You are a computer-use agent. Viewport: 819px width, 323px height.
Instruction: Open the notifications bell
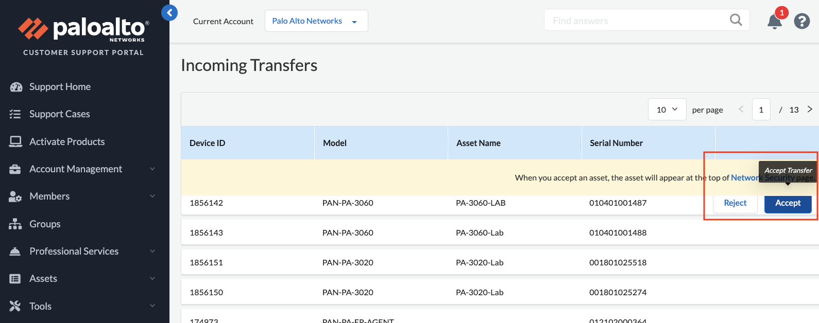pyautogui.click(x=774, y=22)
